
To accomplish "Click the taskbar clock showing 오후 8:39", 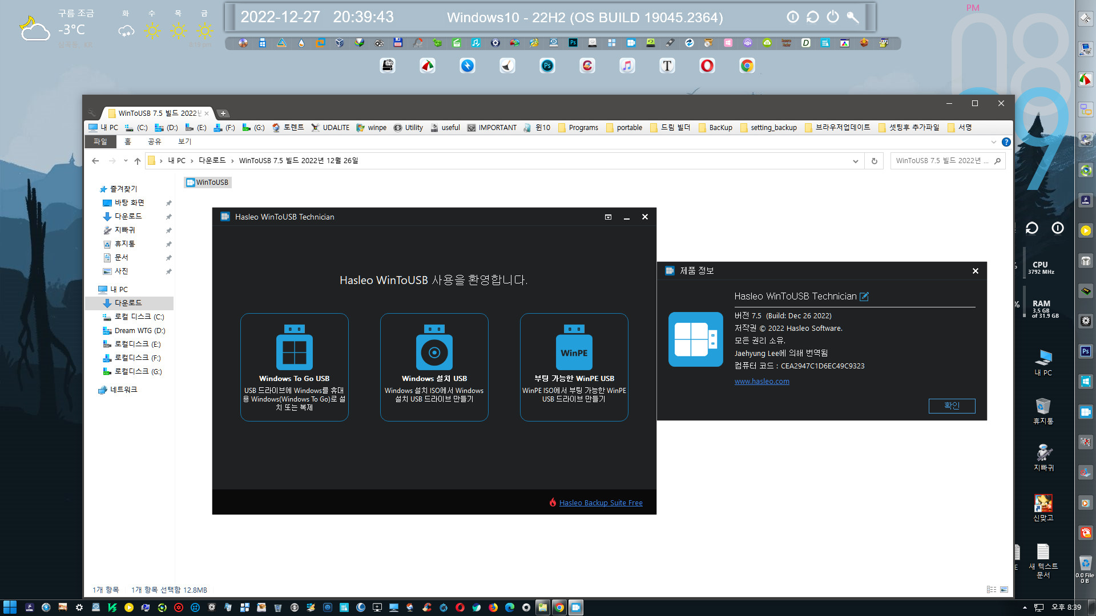I will 1066,607.
